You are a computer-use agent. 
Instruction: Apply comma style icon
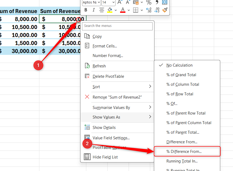point(157,2)
